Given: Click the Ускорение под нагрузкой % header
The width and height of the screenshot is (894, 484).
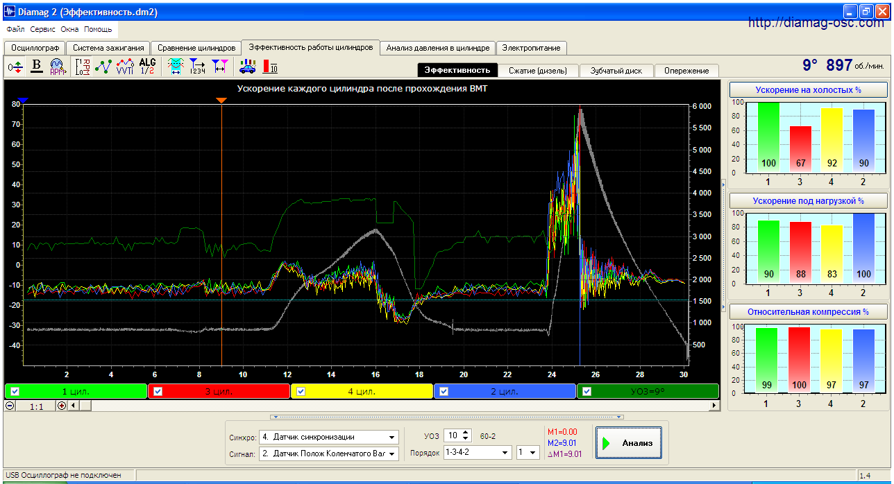Looking at the screenshot, I should [809, 201].
